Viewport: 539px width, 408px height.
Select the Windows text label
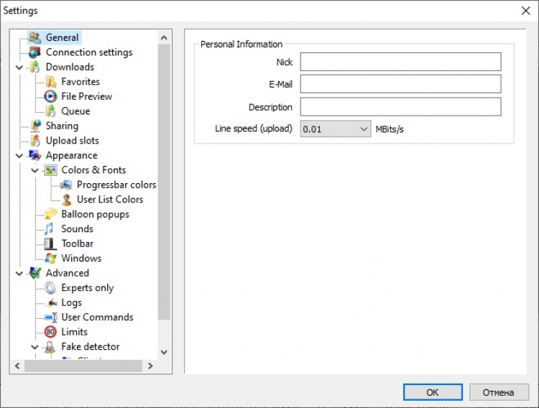click(x=81, y=259)
